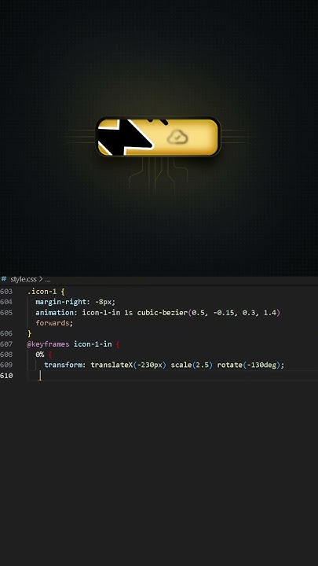Screen dimensions: 318x566
Task: Click the scale(2.5) value in transform
Action: click(192, 365)
